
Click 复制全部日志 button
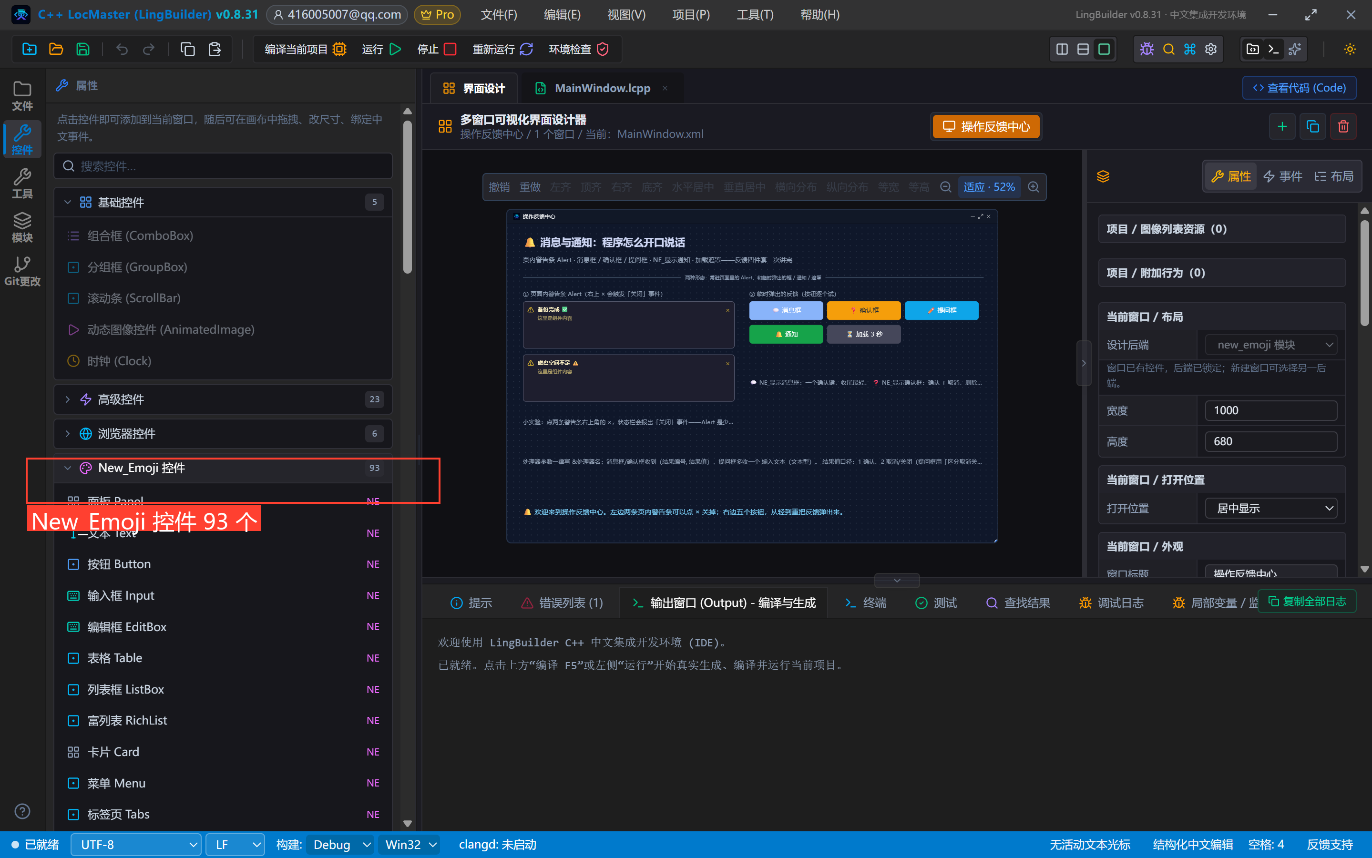pyautogui.click(x=1307, y=602)
